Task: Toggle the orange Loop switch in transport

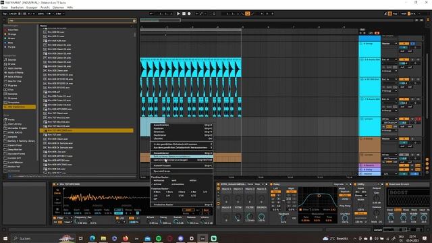Action: (x=248, y=13)
